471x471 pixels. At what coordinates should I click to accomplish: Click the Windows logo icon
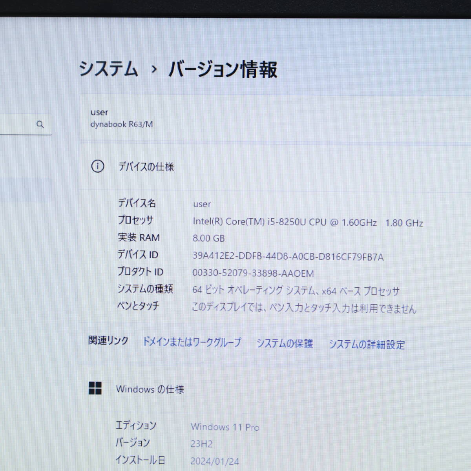(95, 388)
